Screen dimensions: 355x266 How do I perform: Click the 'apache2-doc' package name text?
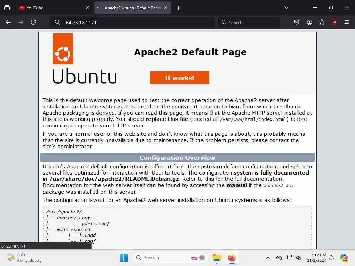click(278, 186)
